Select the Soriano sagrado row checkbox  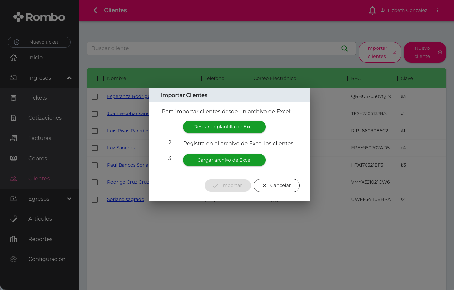point(95,199)
